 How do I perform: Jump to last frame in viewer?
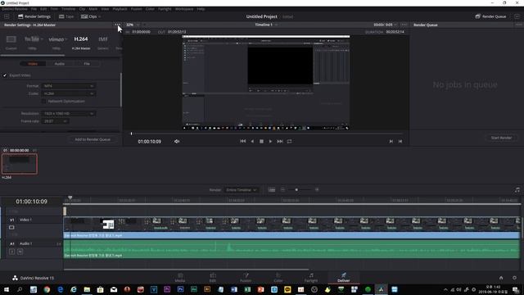click(280, 141)
